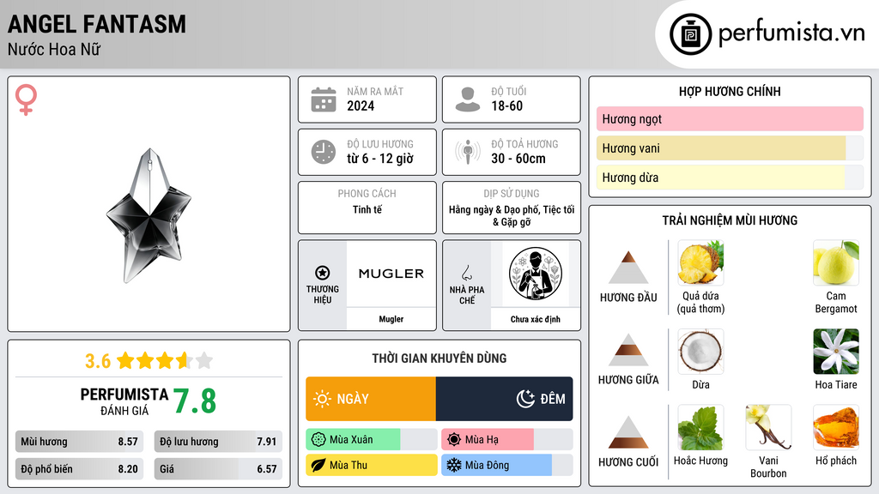Click the perfumer illustration above Chưa xác định
The width and height of the screenshot is (879, 494).
pos(536,274)
